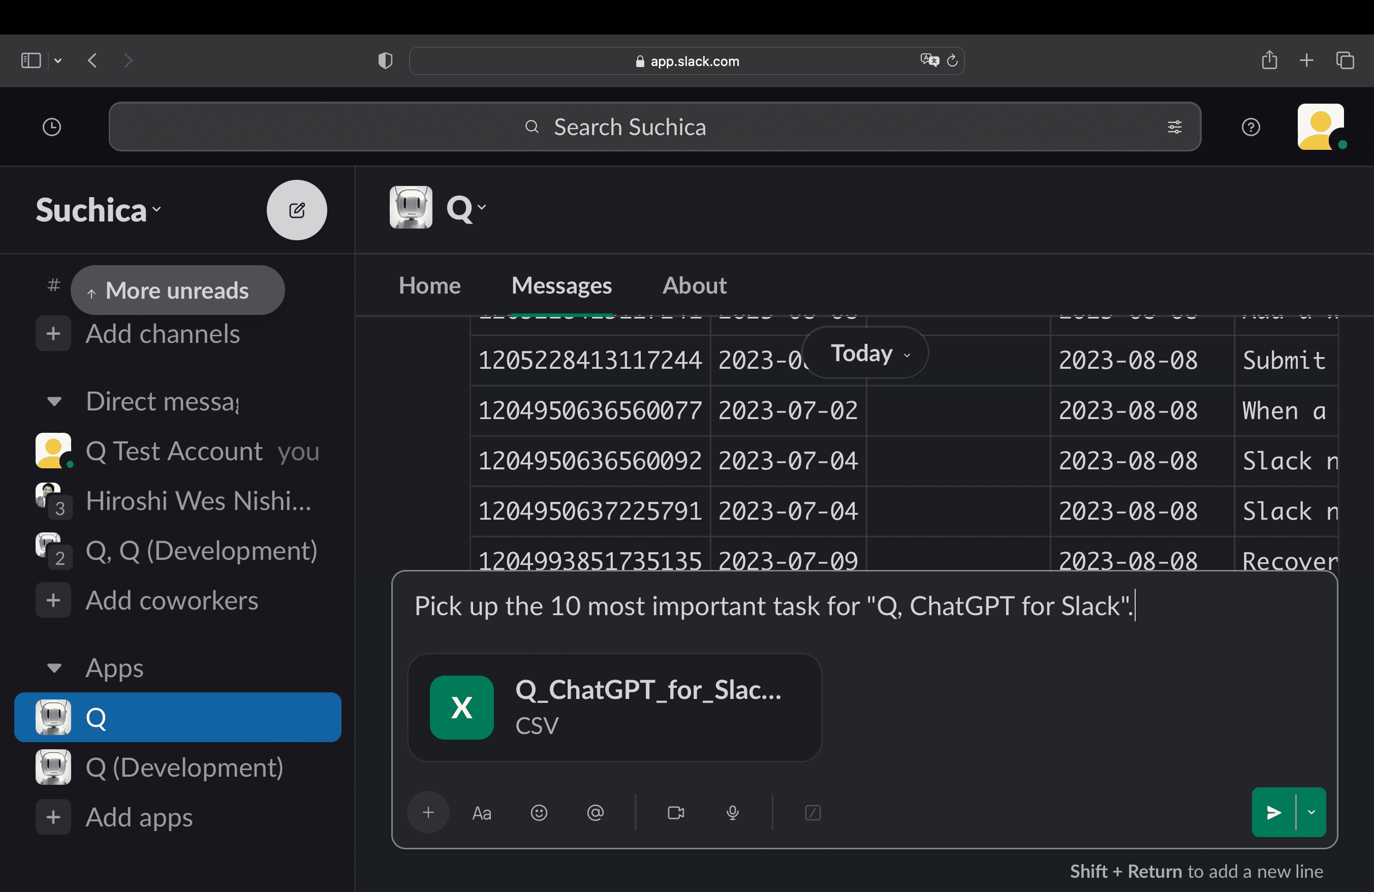Click the app.slack.com address bar
This screenshot has width=1374, height=892.
pos(687,60)
